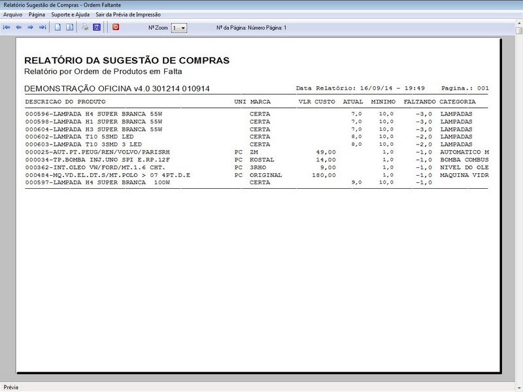Click the BOMBA COMBUS category cell
The width and height of the screenshot is (523, 392).
tap(464, 159)
